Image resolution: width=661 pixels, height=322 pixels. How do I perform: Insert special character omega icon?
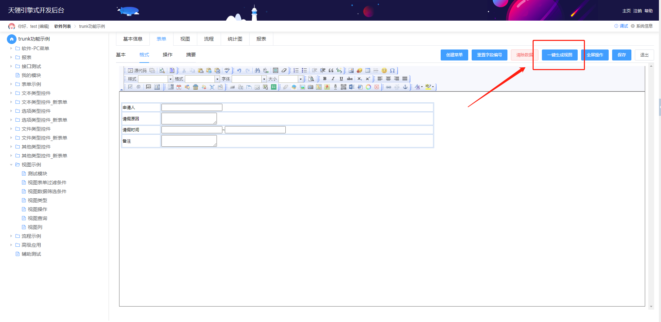(x=392, y=70)
